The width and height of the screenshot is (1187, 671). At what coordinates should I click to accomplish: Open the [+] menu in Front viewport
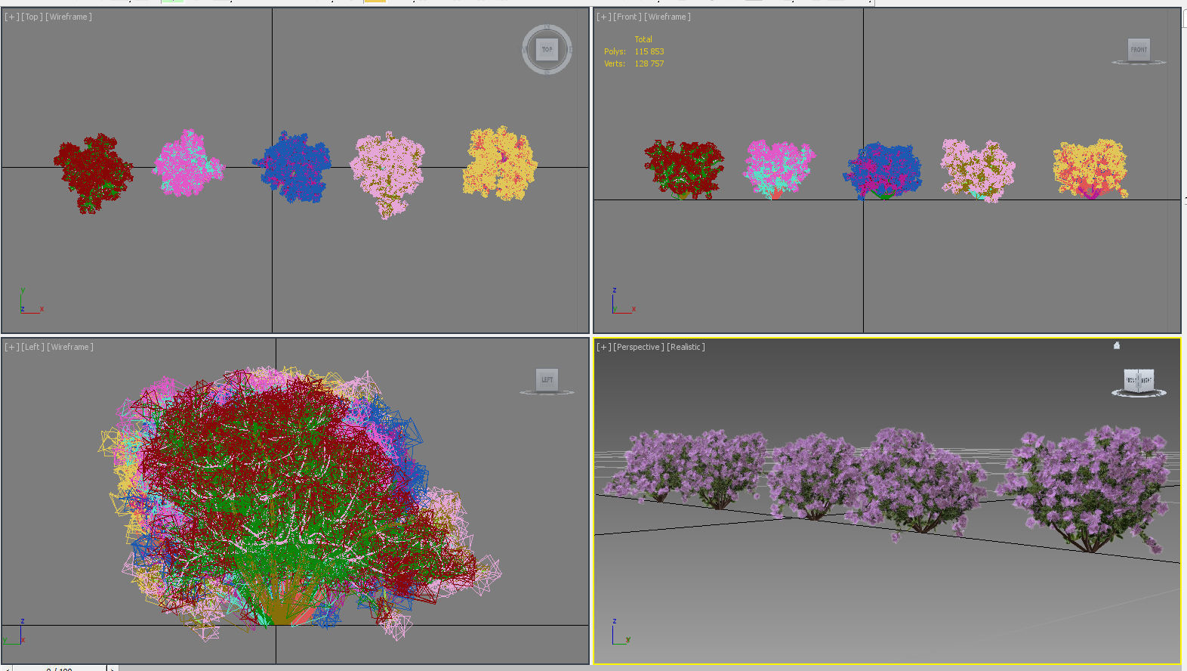[x=603, y=17]
